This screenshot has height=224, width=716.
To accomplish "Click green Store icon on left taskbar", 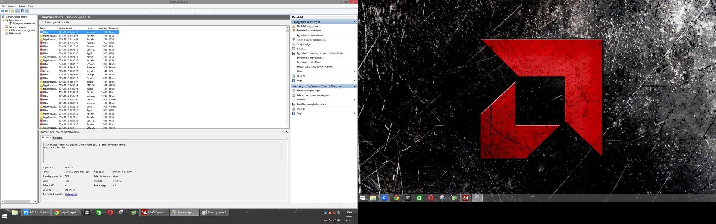I will point(98,212).
